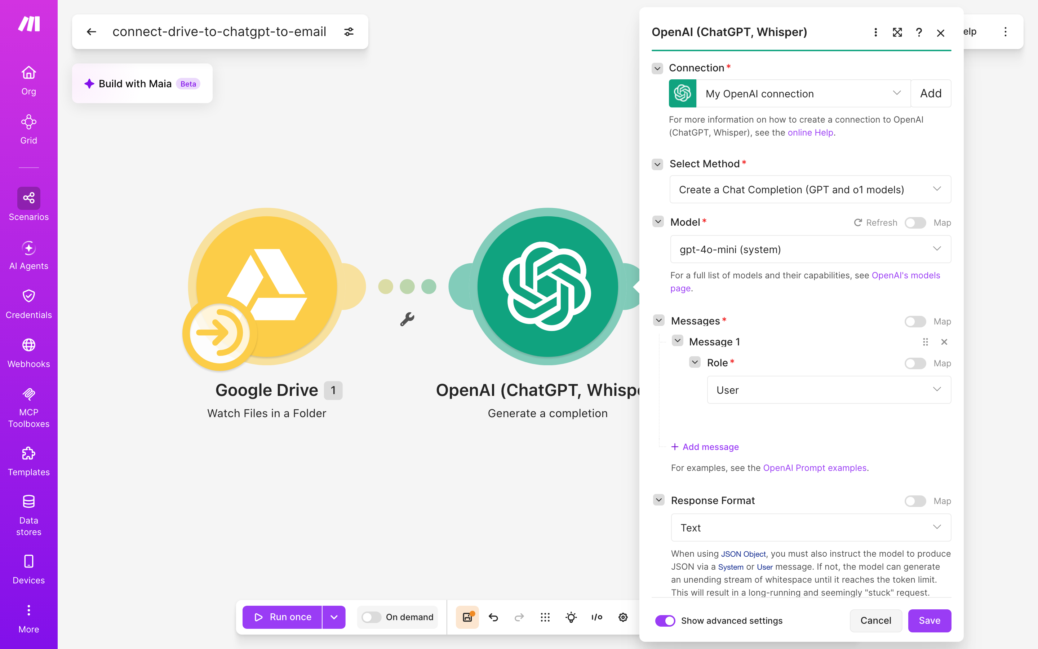Click the Make logo in the sidebar

29,23
